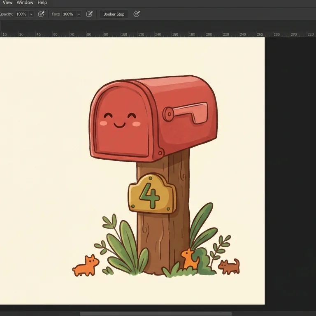Viewport: 316px width, 316px height.
Task: Click the mailbox smiling face on canvas
Action: coord(120,120)
